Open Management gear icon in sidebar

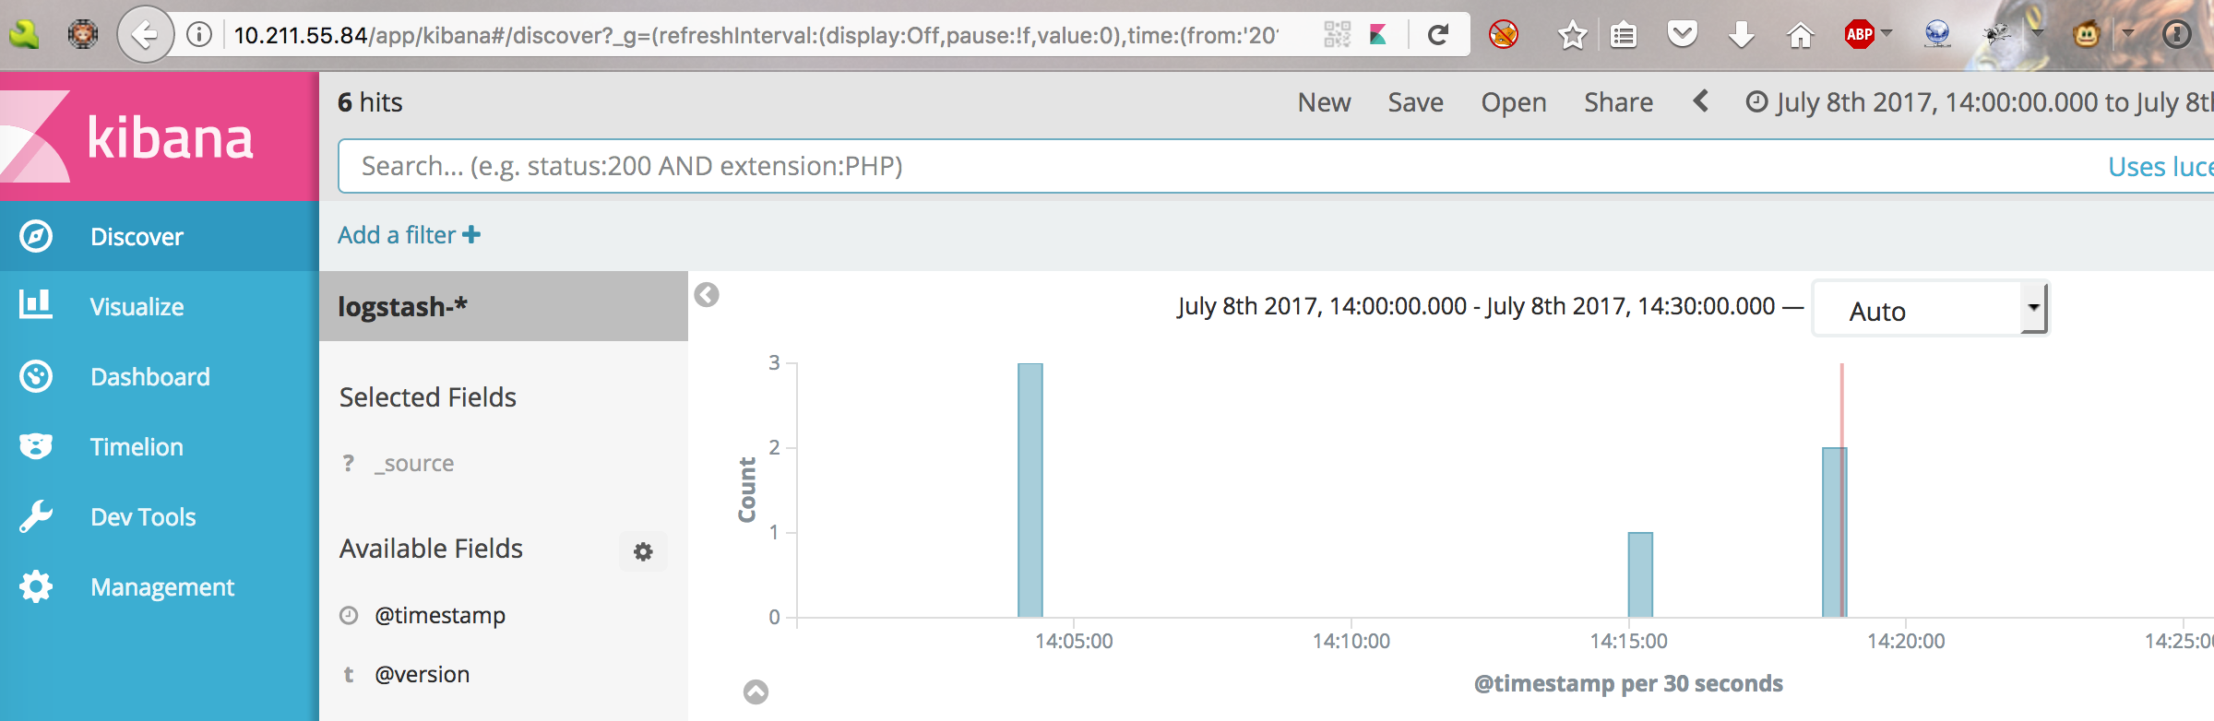pyautogui.click(x=36, y=586)
